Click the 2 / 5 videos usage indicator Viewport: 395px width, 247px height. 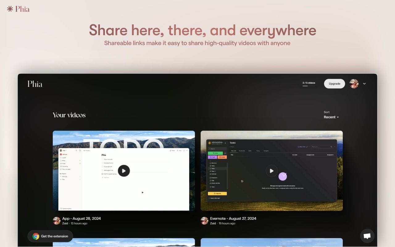point(309,83)
